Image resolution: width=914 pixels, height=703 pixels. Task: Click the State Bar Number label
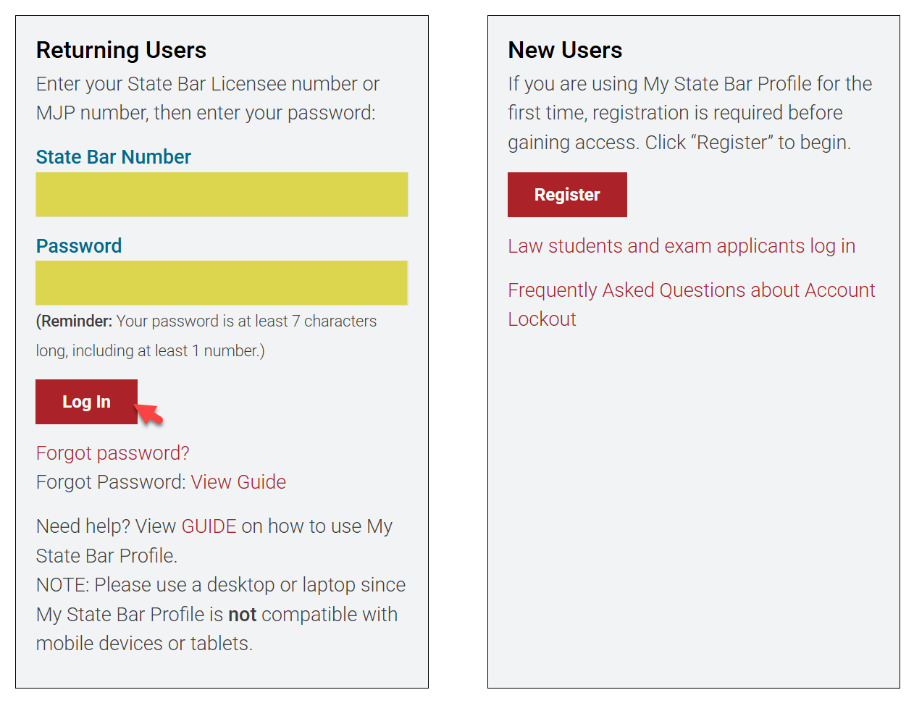tap(114, 157)
